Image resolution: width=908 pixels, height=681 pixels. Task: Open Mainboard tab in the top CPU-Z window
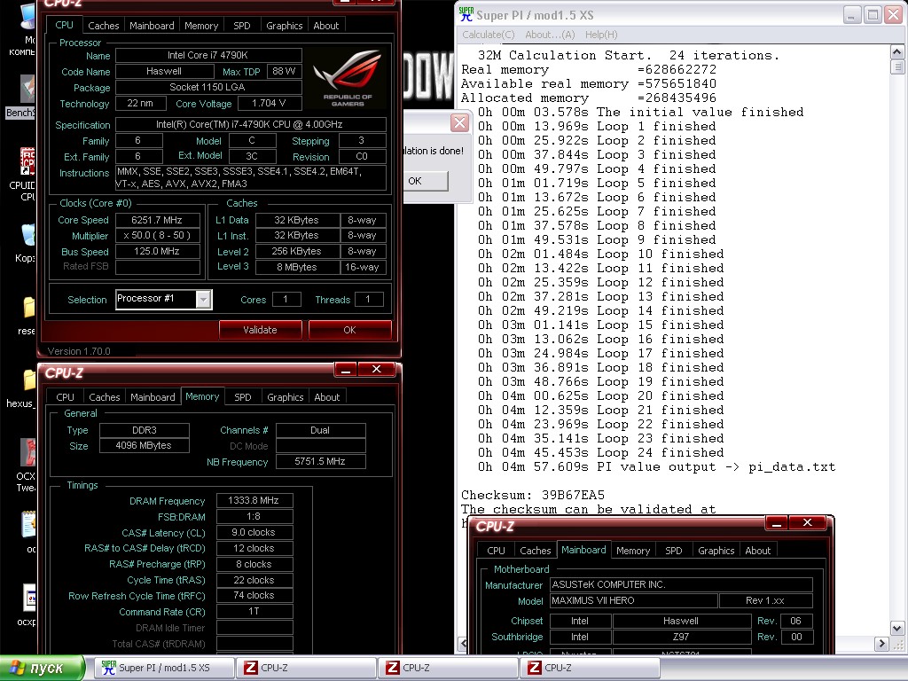coord(152,26)
